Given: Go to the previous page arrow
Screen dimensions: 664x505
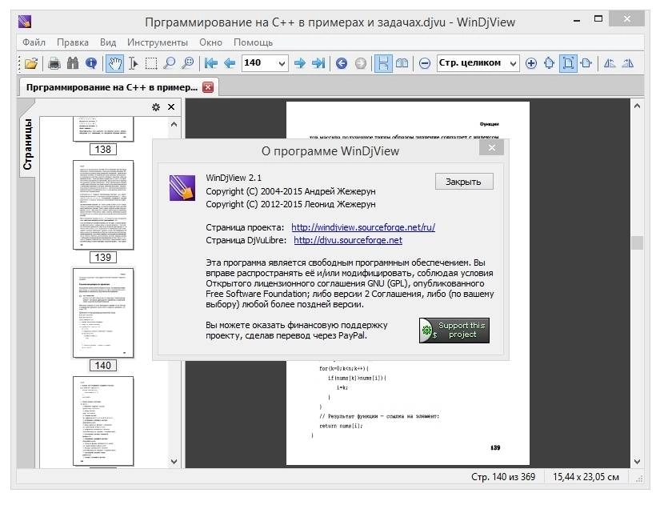Looking at the screenshot, I should 230,63.
